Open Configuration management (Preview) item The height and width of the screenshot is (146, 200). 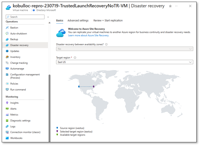pyautogui.click(x=25, y=76)
